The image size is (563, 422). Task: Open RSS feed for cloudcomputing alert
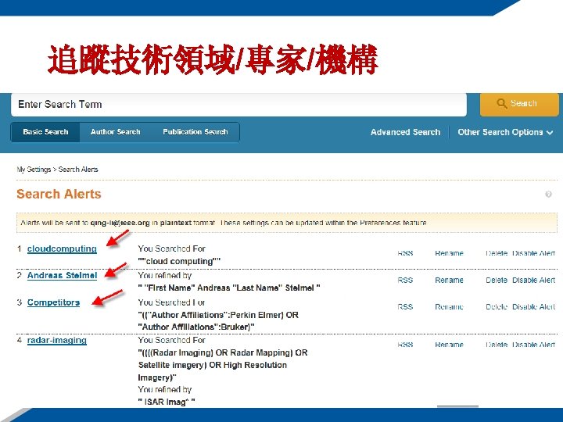(x=405, y=253)
